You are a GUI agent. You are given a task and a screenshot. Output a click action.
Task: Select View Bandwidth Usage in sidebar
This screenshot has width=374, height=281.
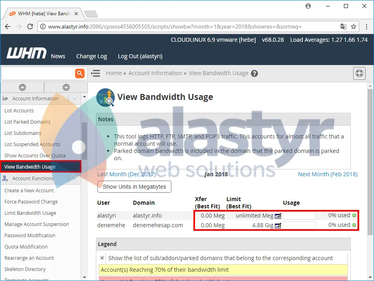coord(41,167)
